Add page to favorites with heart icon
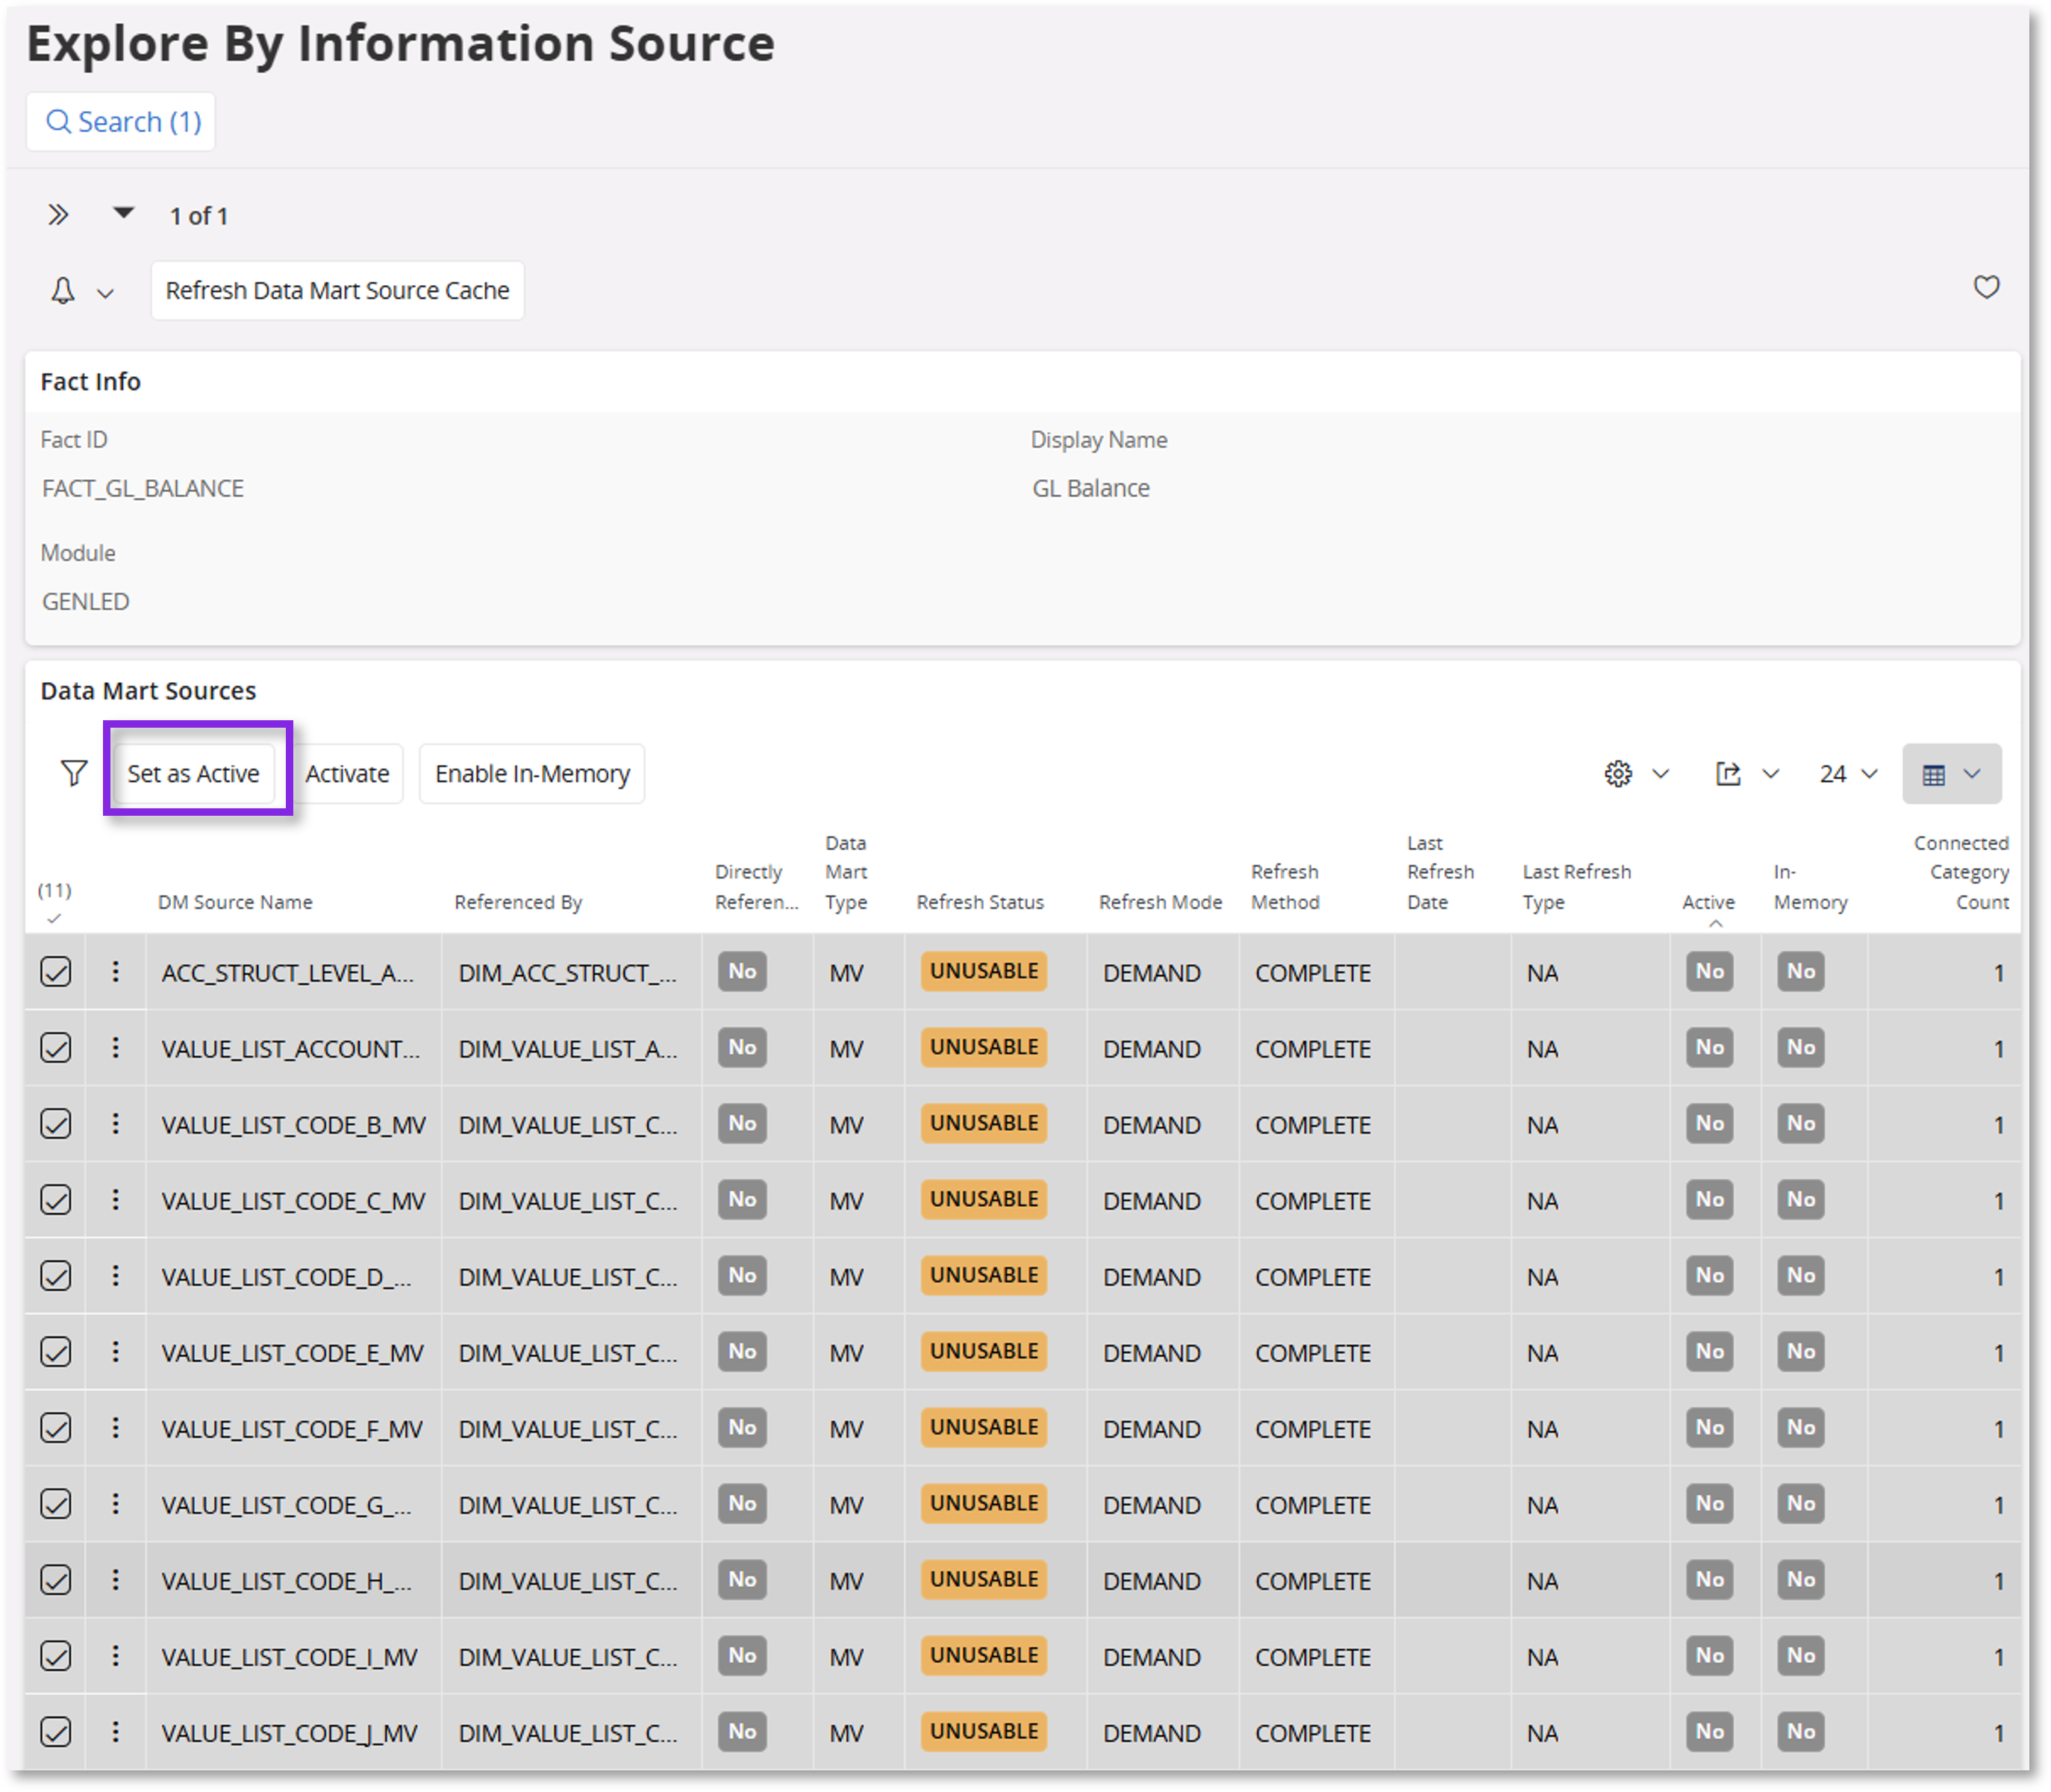2051x1792 pixels. point(1986,288)
